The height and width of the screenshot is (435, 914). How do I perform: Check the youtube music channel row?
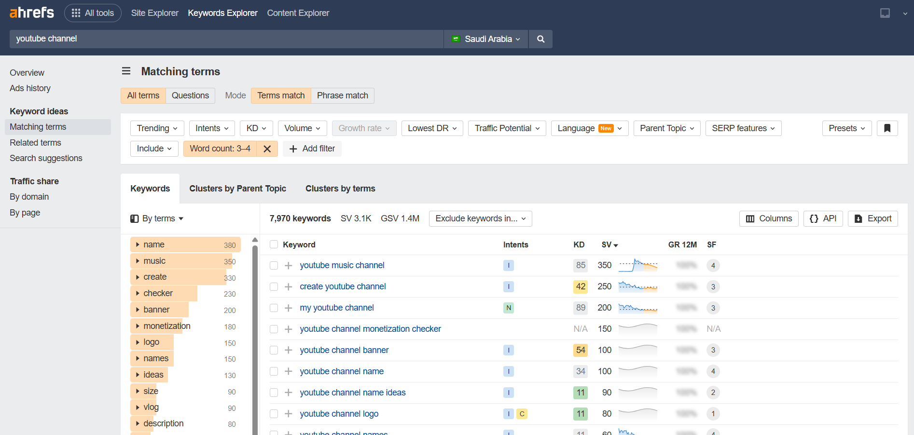(x=274, y=266)
